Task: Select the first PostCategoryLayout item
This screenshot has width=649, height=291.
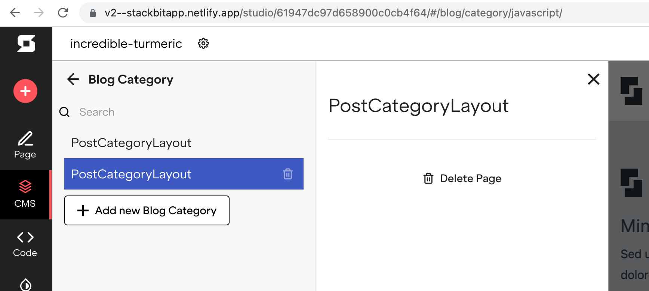Action: 131,143
